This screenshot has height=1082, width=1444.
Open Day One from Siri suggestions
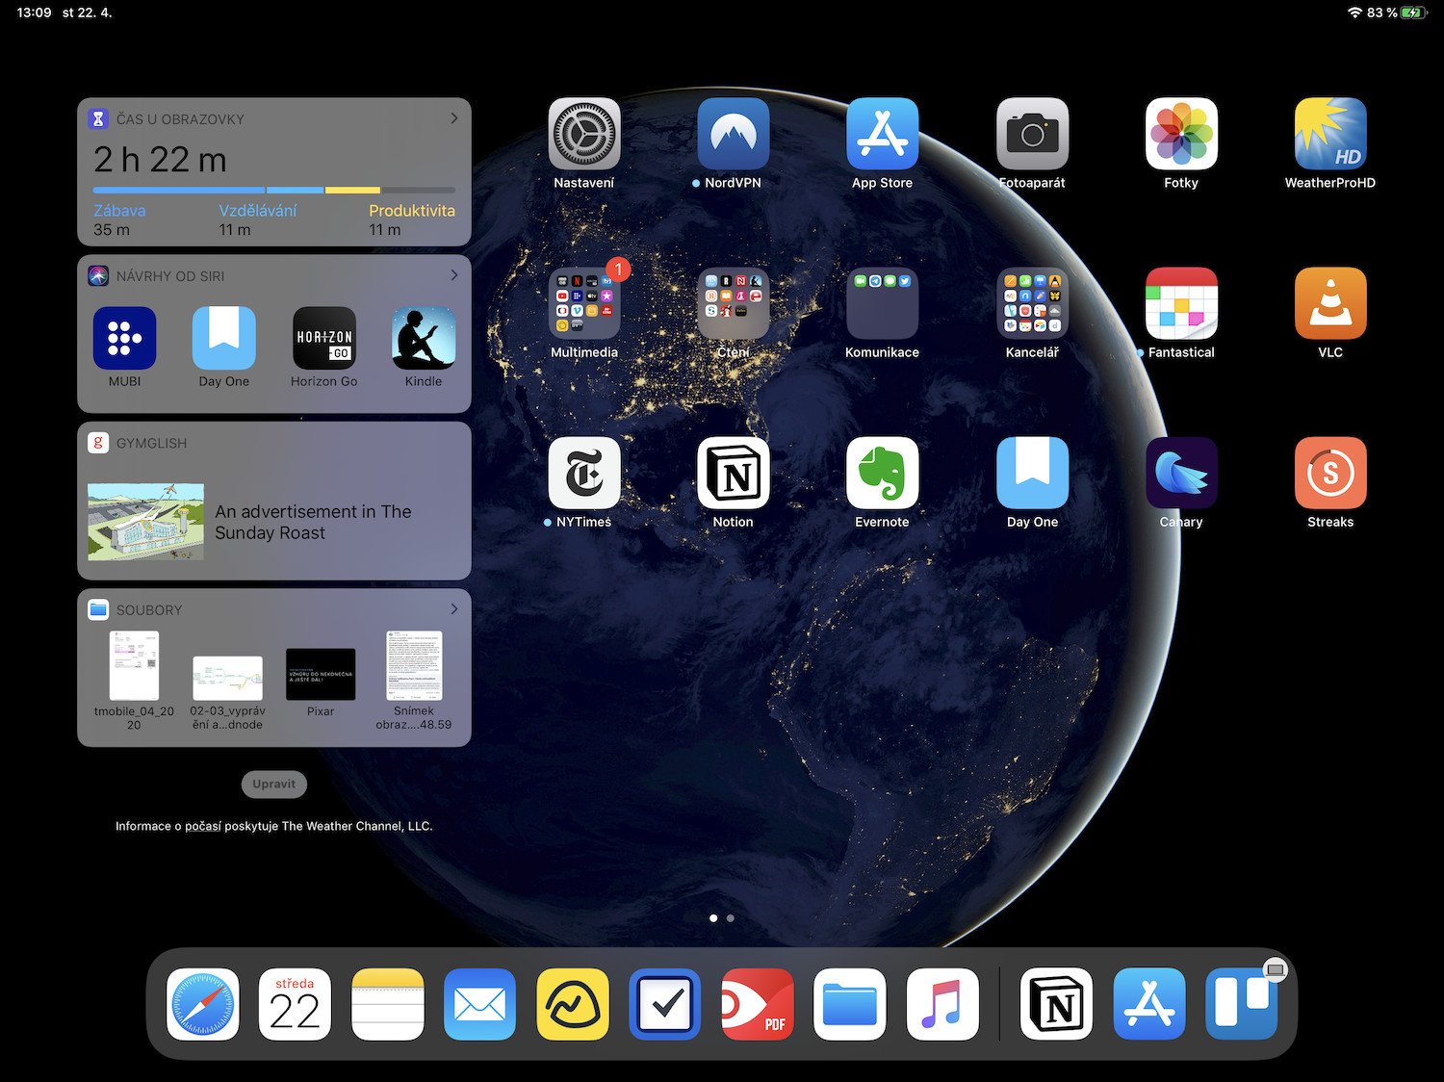[224, 338]
